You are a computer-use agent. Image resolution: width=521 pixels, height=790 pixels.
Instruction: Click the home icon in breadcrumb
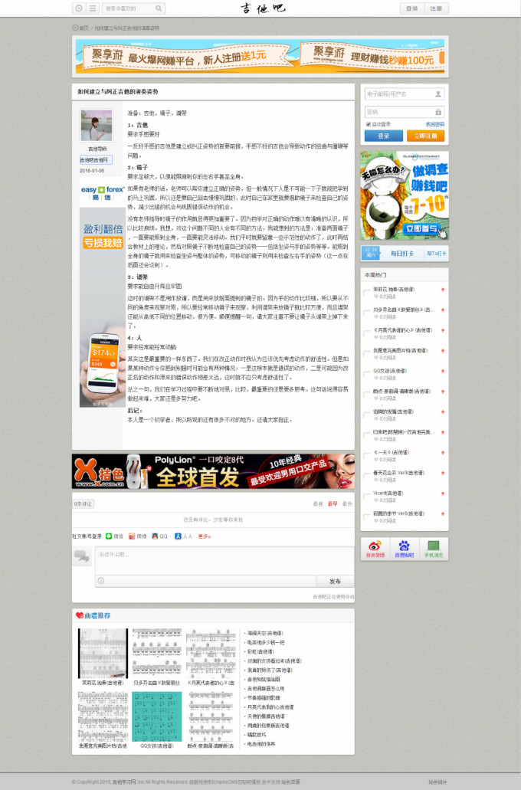75,28
